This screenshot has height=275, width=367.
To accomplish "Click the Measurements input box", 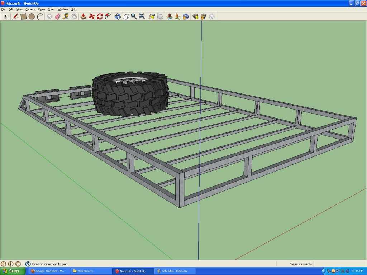I will [339, 264].
